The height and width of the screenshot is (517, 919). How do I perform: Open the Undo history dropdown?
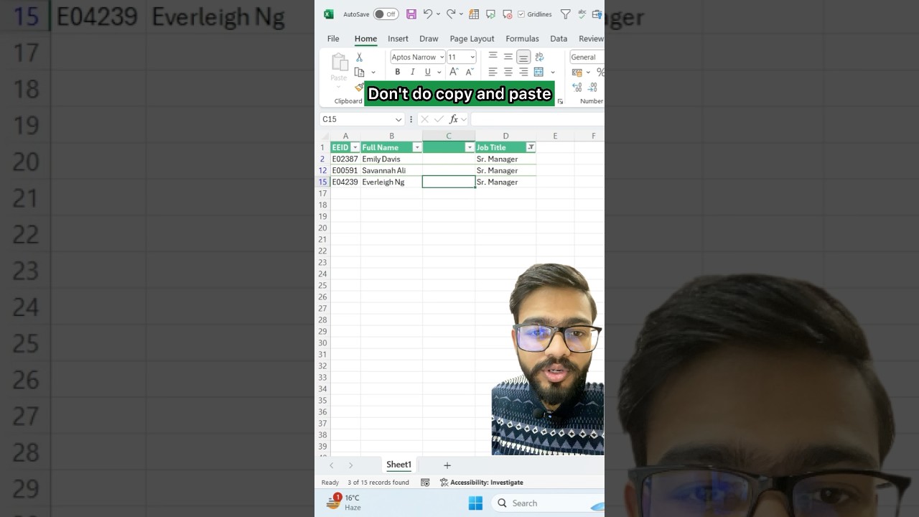tap(438, 14)
